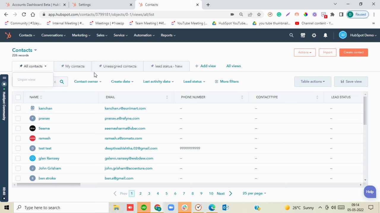
Task: Click the HubSpot Demo account avatar
Action: pyautogui.click(x=343, y=35)
